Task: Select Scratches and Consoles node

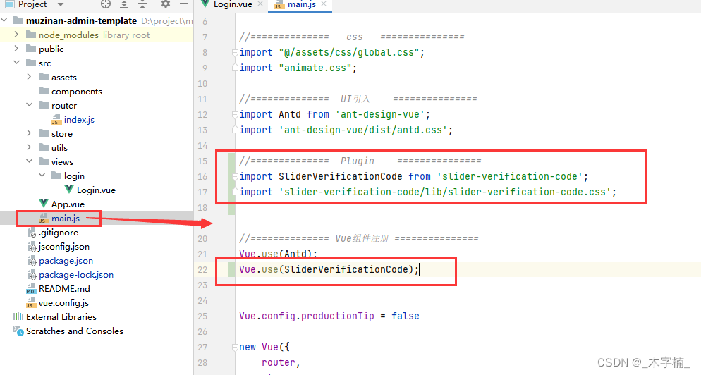Action: (x=75, y=331)
